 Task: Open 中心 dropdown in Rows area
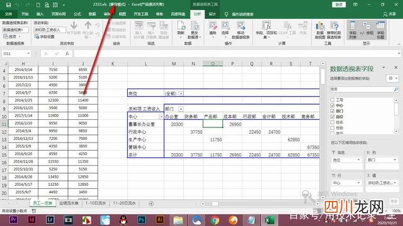(x=358, y=183)
